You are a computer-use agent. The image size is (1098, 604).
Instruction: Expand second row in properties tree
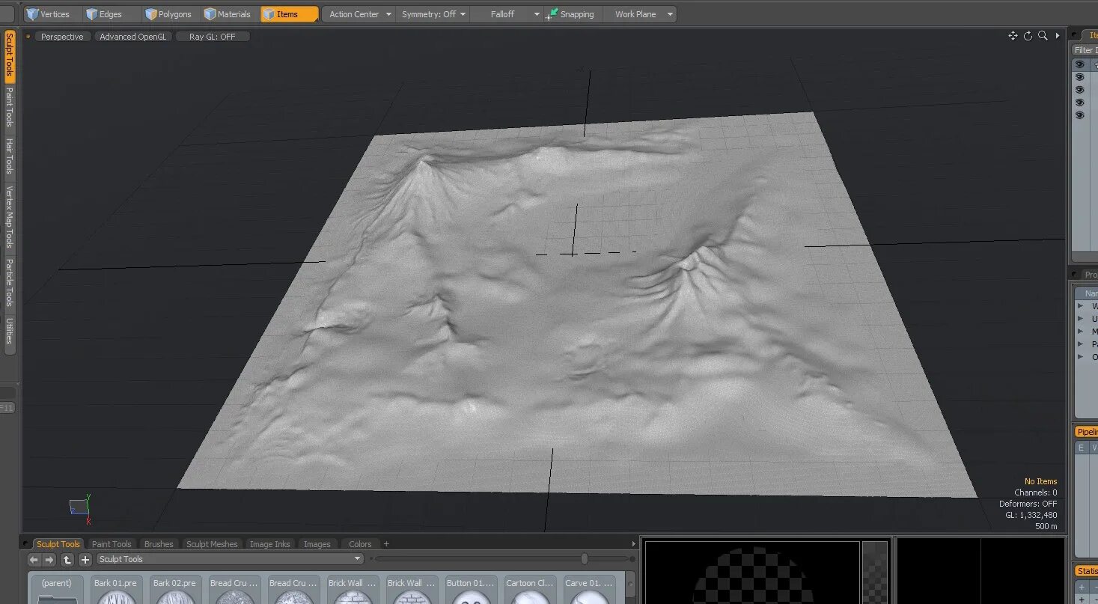point(1080,318)
